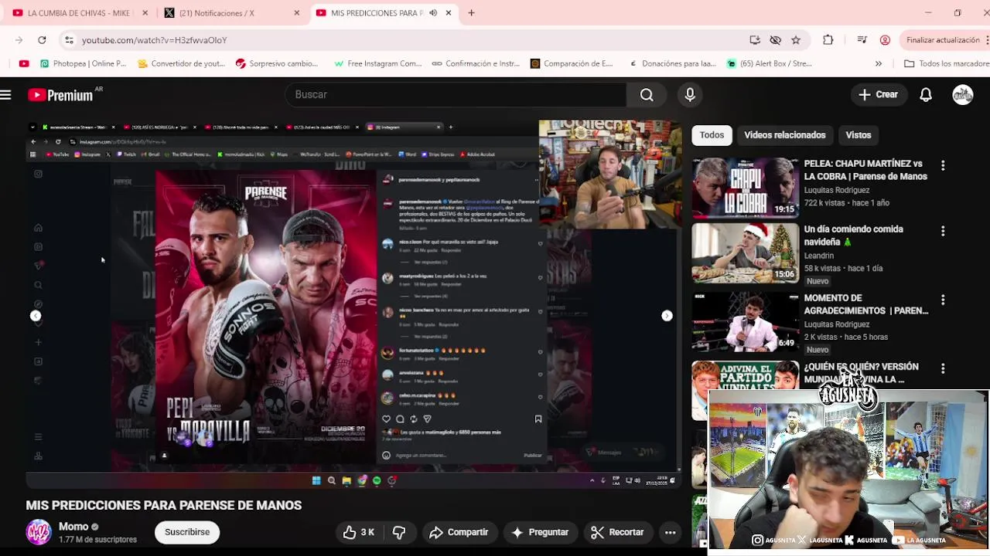Viewport: 990px width, 556px height.
Task: Open the Donaciones para laa... bookmark
Action: click(673, 64)
